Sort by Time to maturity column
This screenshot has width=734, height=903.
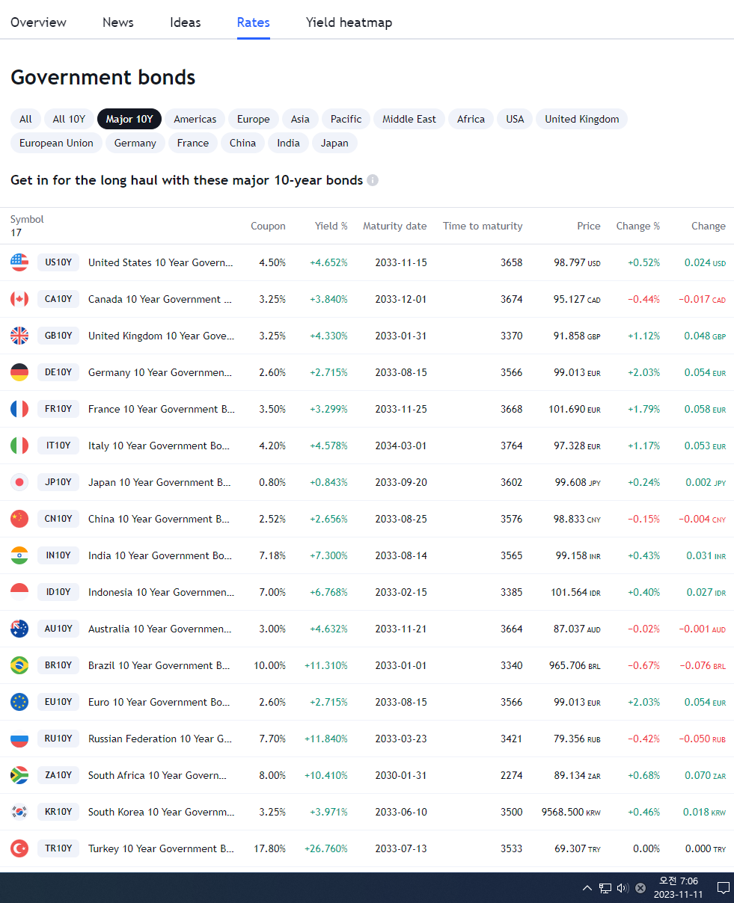[x=483, y=226]
